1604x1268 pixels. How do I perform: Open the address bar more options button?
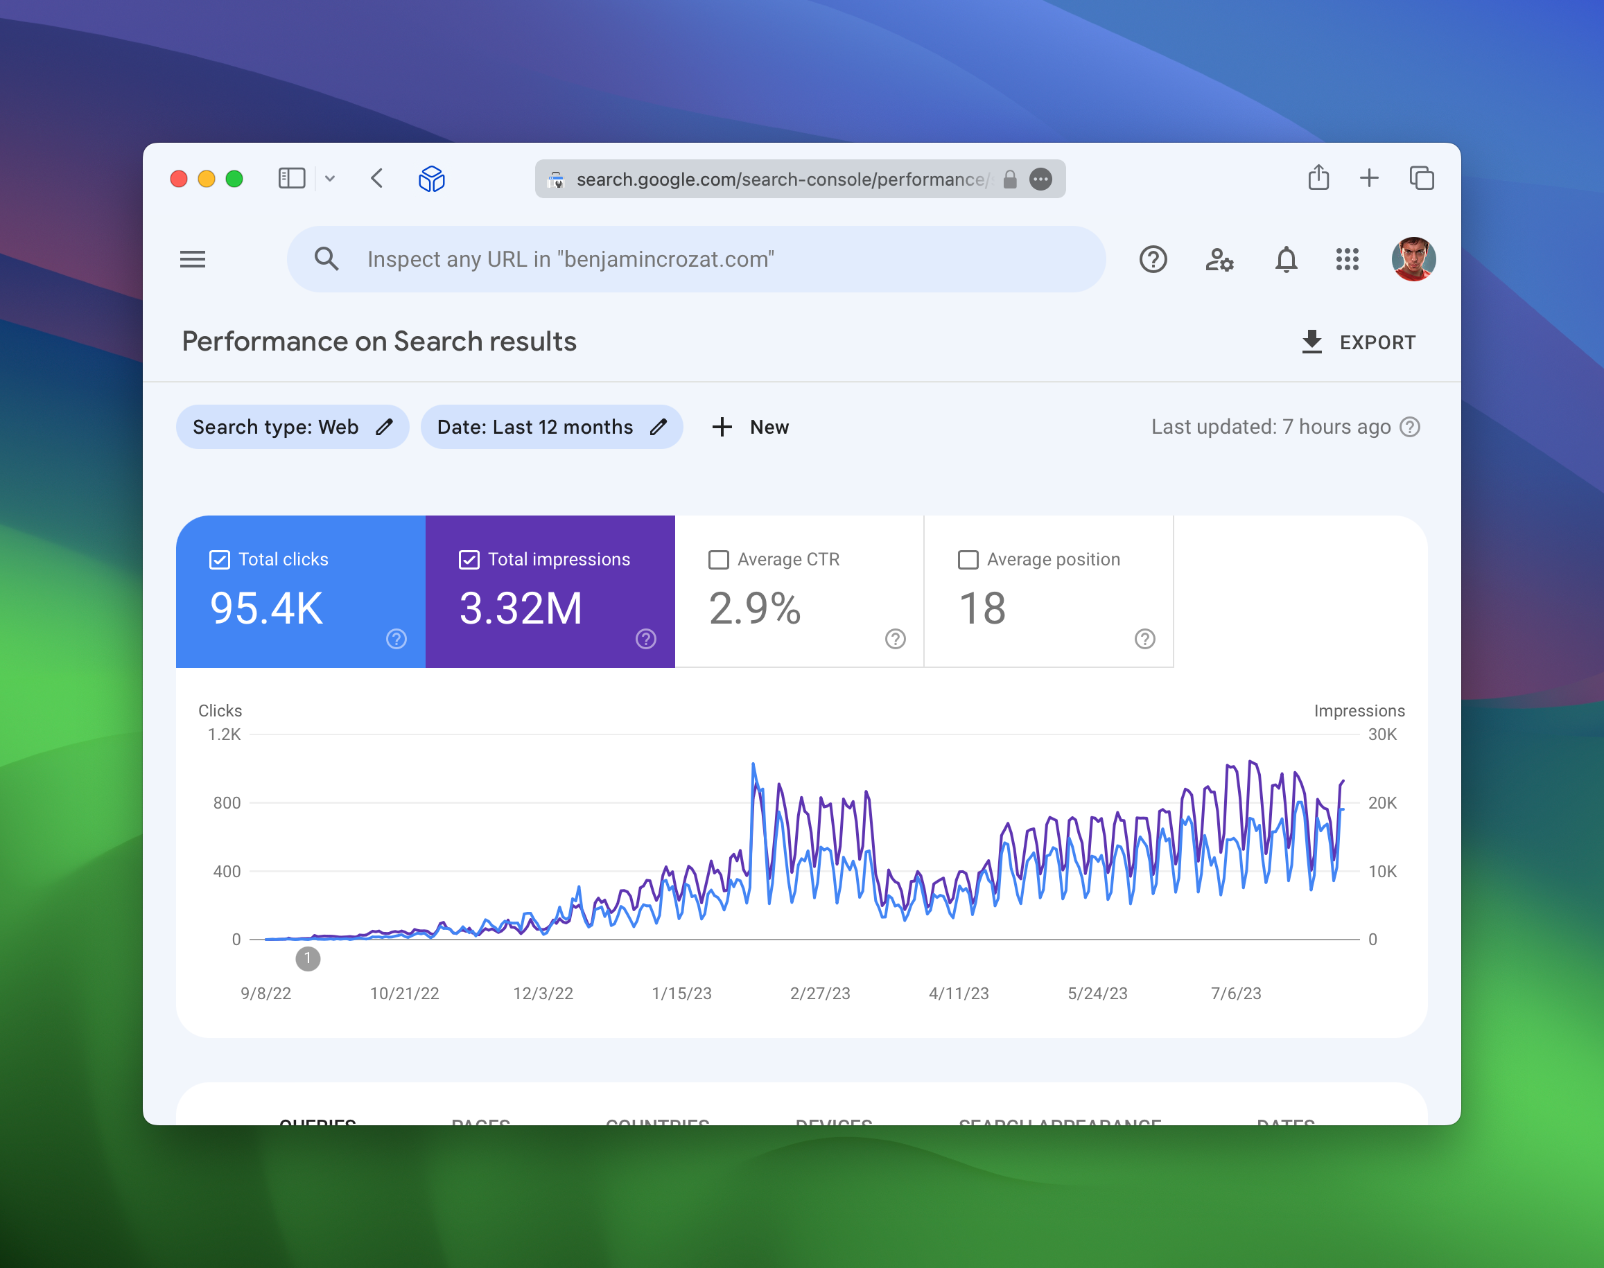(1041, 179)
